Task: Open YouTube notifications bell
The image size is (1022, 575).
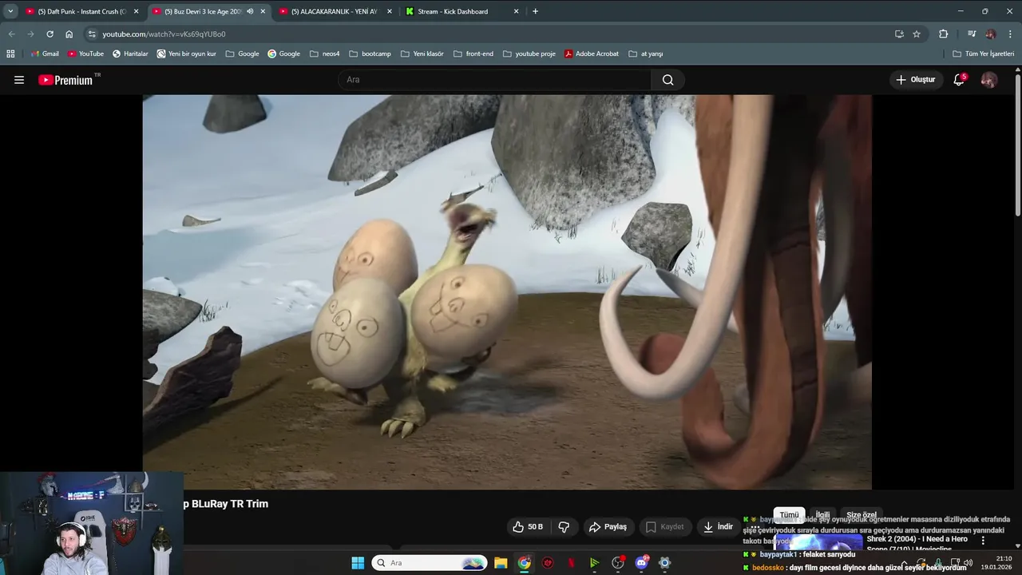Action: 959,80
